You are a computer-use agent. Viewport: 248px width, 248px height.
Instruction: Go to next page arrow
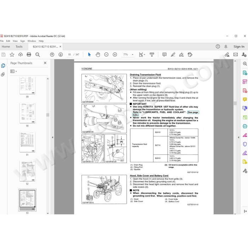[61, 55]
